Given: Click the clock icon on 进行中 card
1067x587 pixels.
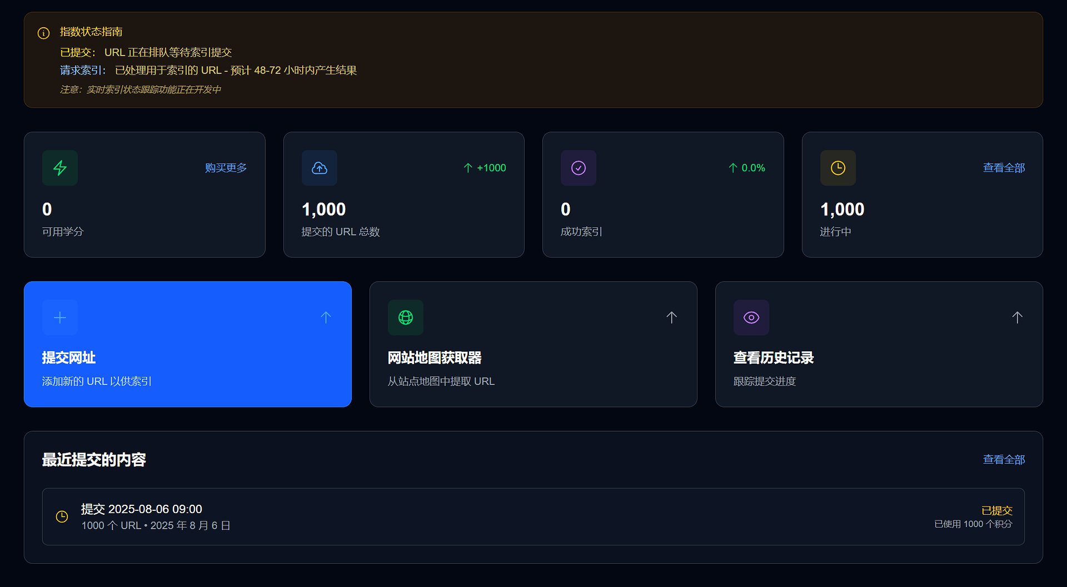Looking at the screenshot, I should [838, 167].
